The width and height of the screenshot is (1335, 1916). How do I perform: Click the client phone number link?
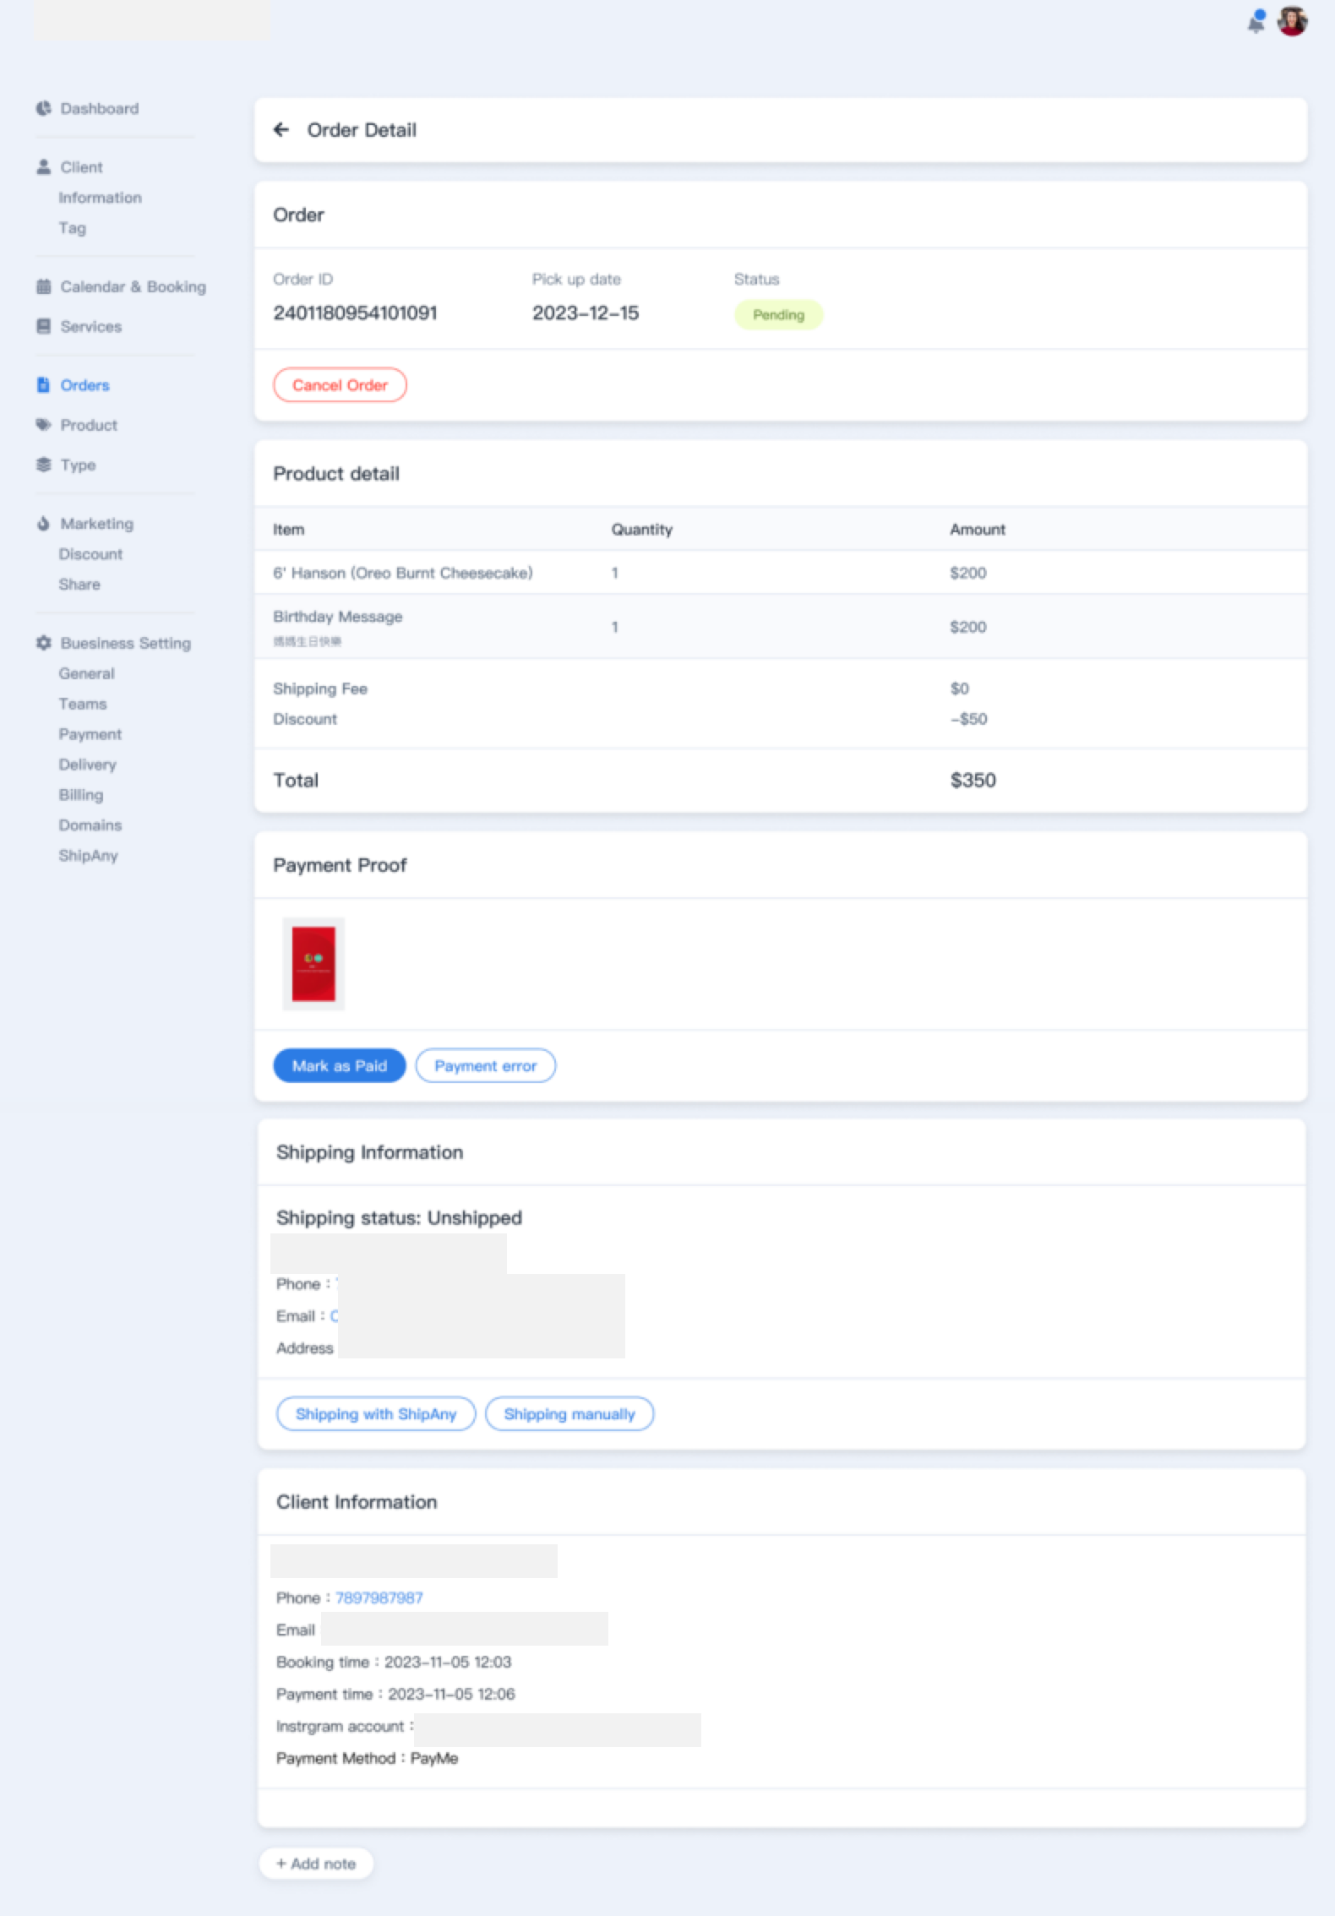379,1598
